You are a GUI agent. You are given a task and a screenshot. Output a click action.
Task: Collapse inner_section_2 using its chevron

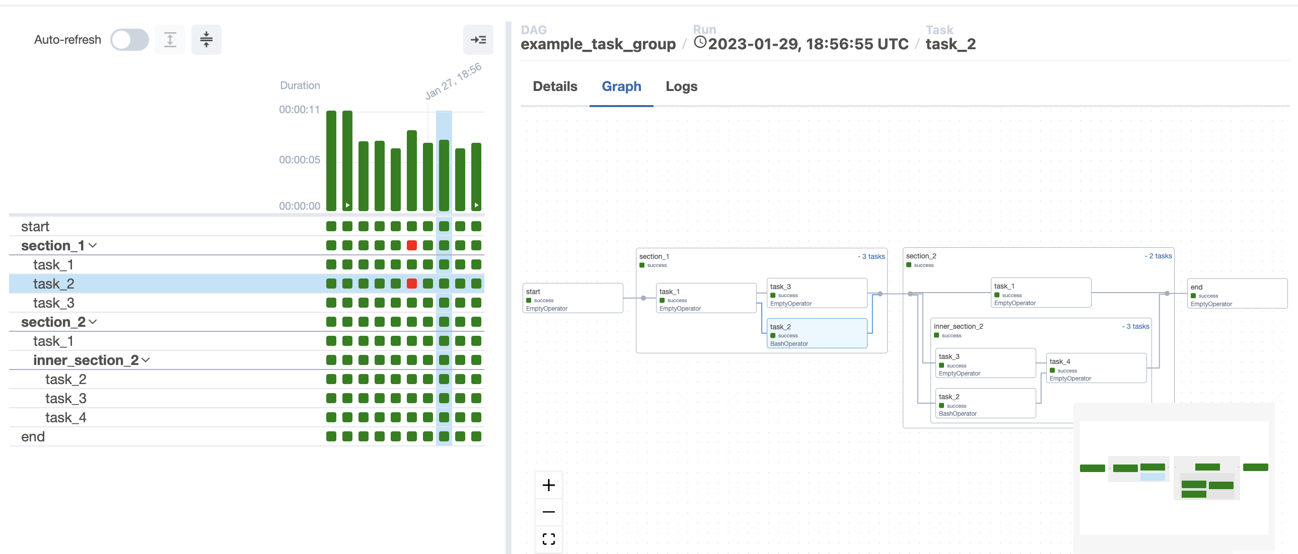coord(146,360)
